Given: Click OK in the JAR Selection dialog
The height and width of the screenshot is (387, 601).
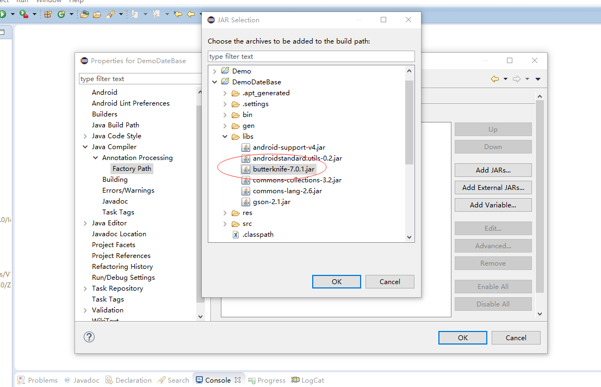Looking at the screenshot, I should click(x=337, y=281).
